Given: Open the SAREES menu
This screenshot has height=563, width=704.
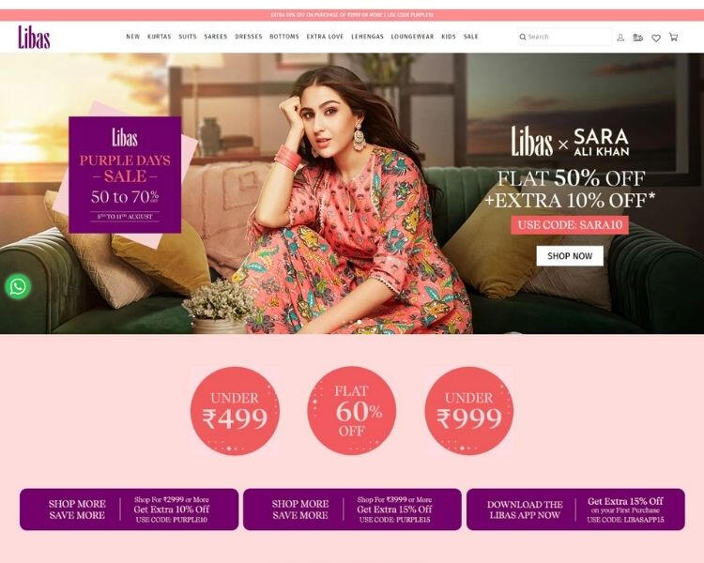Looking at the screenshot, I should (216, 37).
